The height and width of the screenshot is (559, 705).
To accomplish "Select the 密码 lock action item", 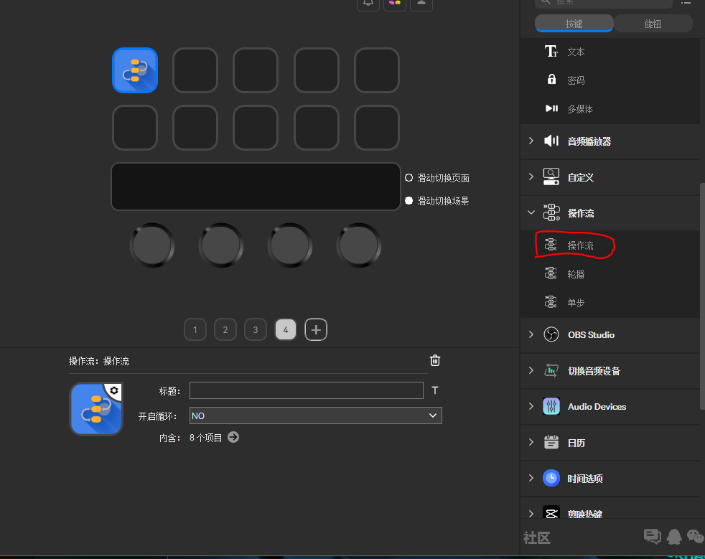I will (575, 80).
